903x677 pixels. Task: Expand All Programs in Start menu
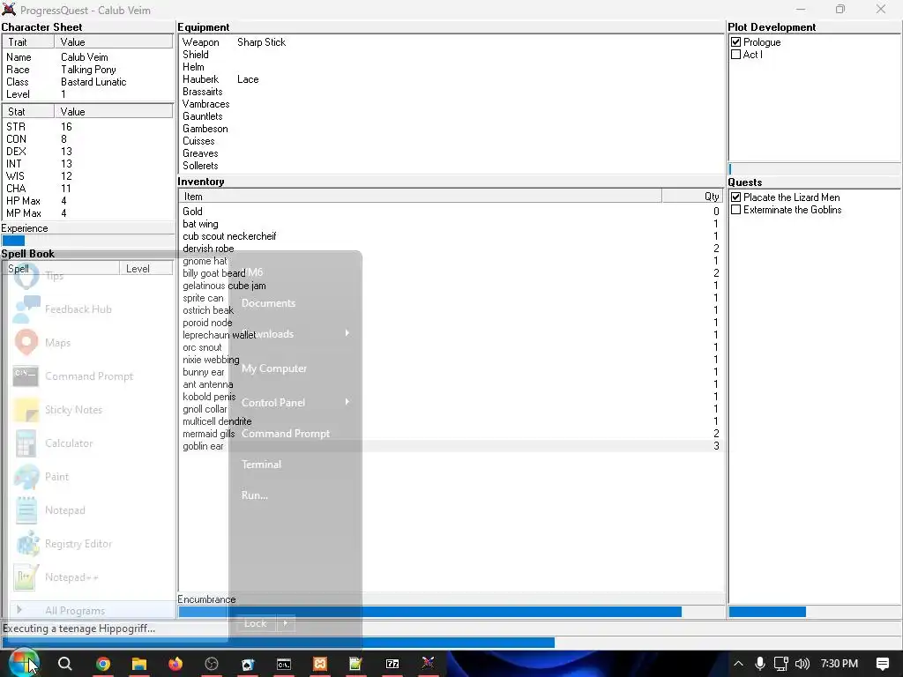(x=75, y=610)
